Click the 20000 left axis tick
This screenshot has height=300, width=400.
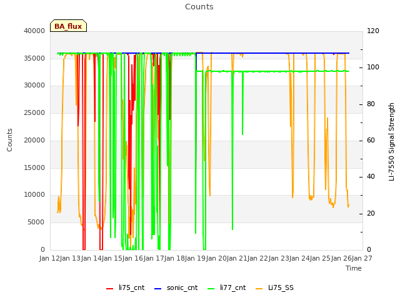[x=34, y=140]
